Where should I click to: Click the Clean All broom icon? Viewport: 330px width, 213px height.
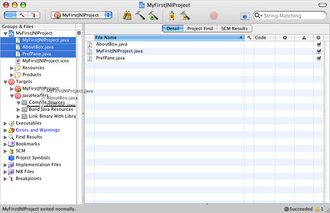(x=127, y=16)
